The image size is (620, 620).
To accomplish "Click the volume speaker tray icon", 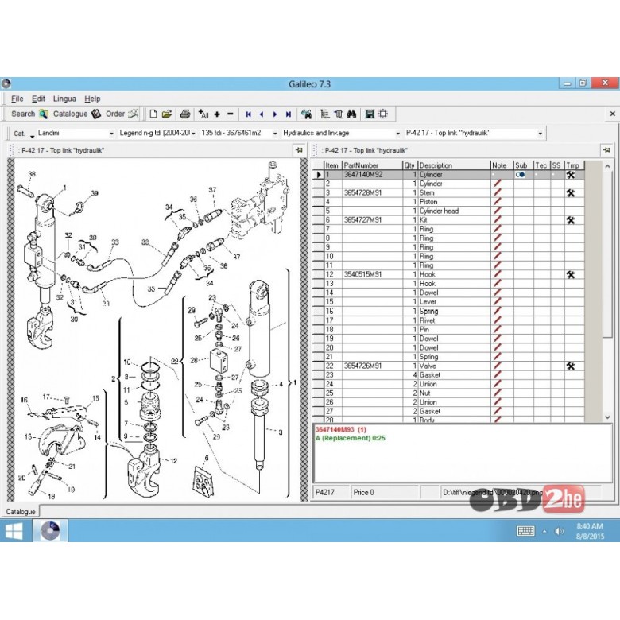I will click(559, 531).
